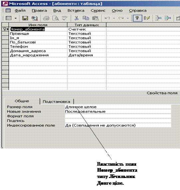This screenshot has height=190, width=180.
Task: Click the Paste clipboard icon
Action: (x=95, y=18)
